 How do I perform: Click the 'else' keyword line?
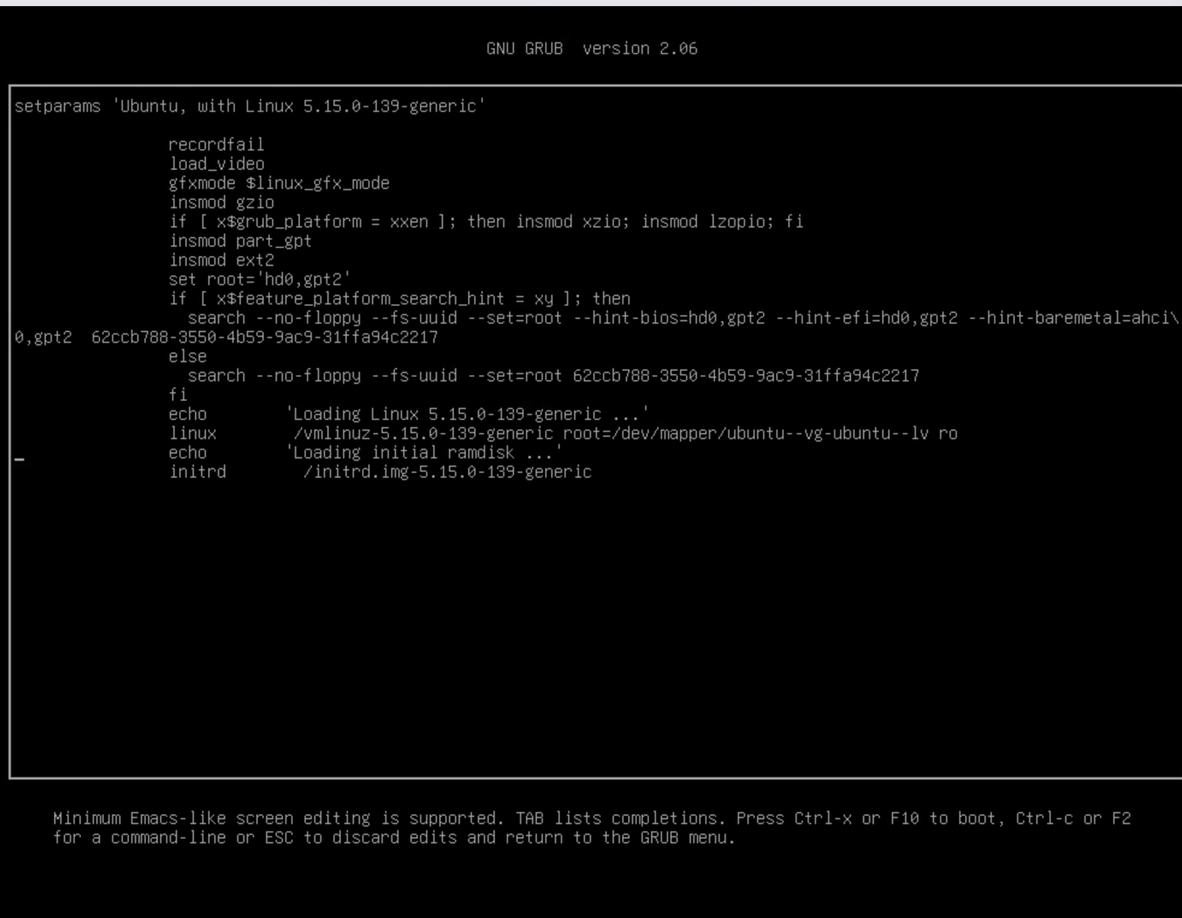tap(188, 356)
